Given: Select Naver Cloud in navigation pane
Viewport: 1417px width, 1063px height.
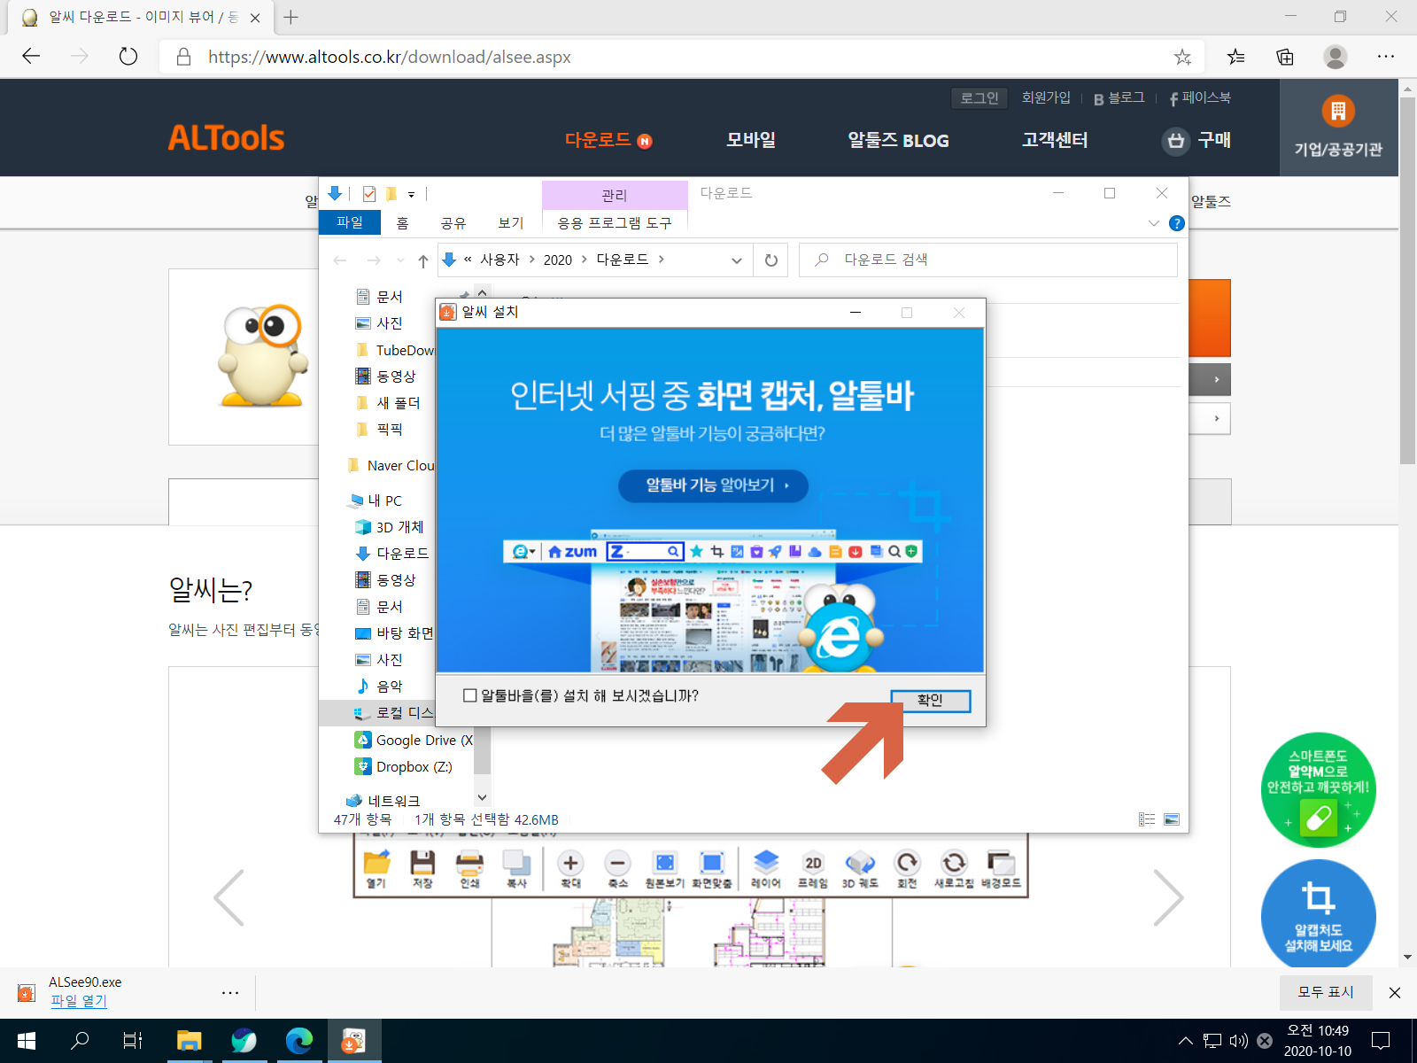Looking at the screenshot, I should click(391, 465).
